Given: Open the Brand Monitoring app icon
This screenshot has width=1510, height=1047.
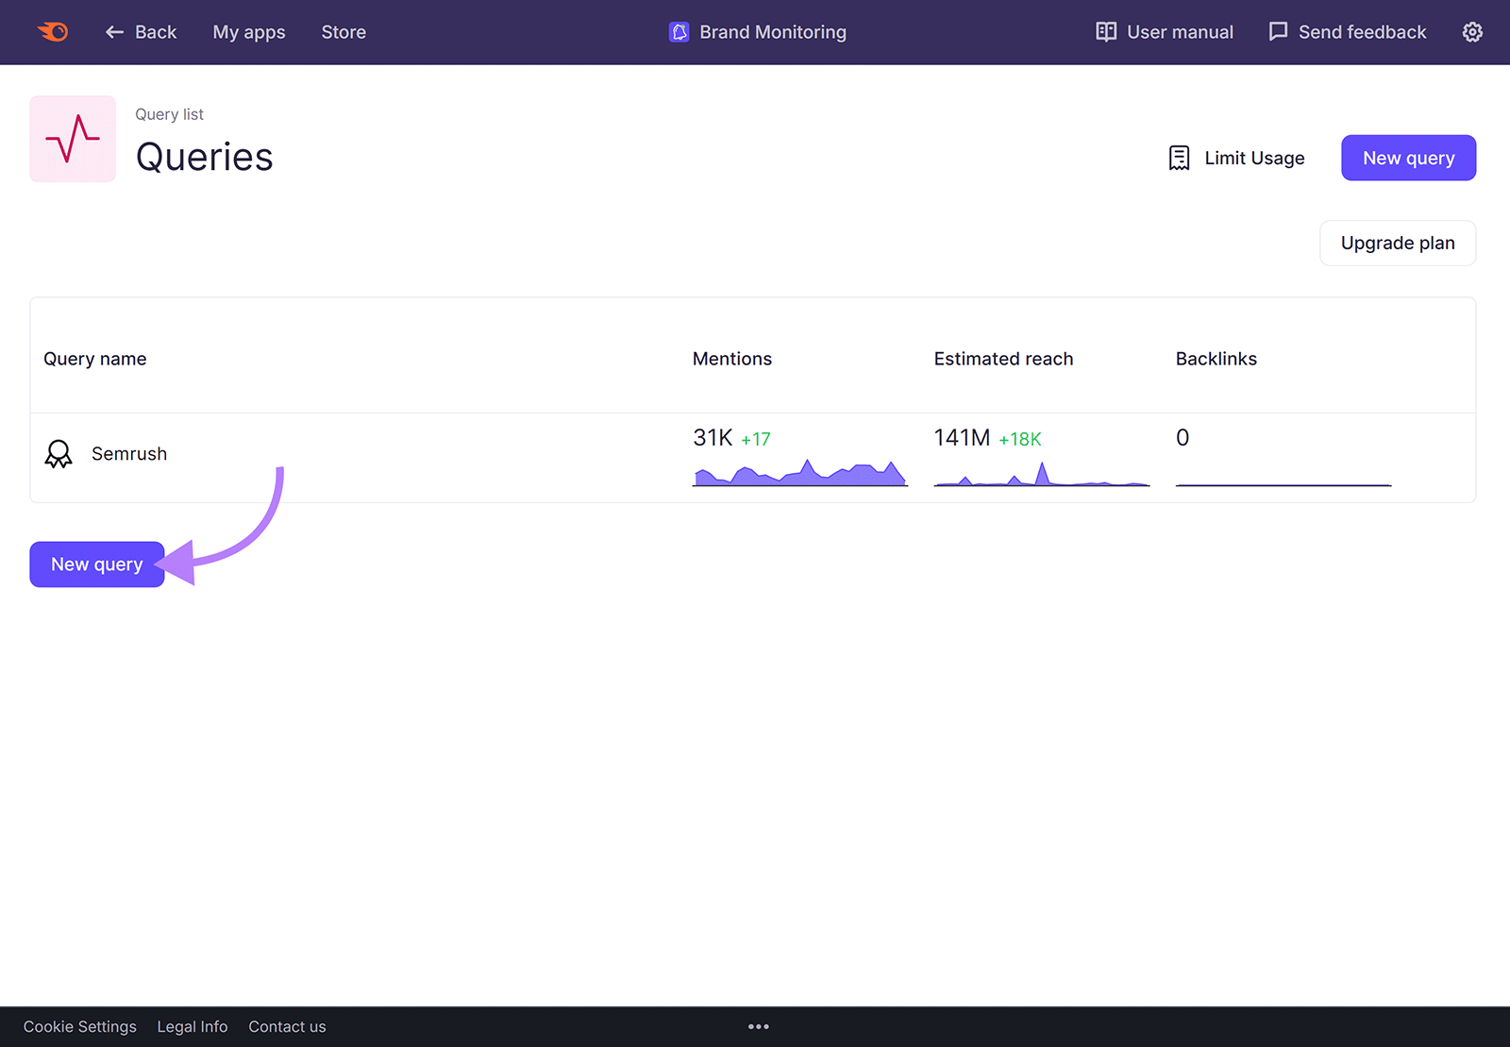Looking at the screenshot, I should [x=679, y=31].
